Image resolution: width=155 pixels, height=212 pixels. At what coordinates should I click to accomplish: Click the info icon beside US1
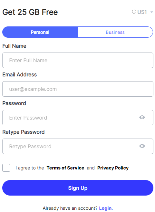[134, 12]
